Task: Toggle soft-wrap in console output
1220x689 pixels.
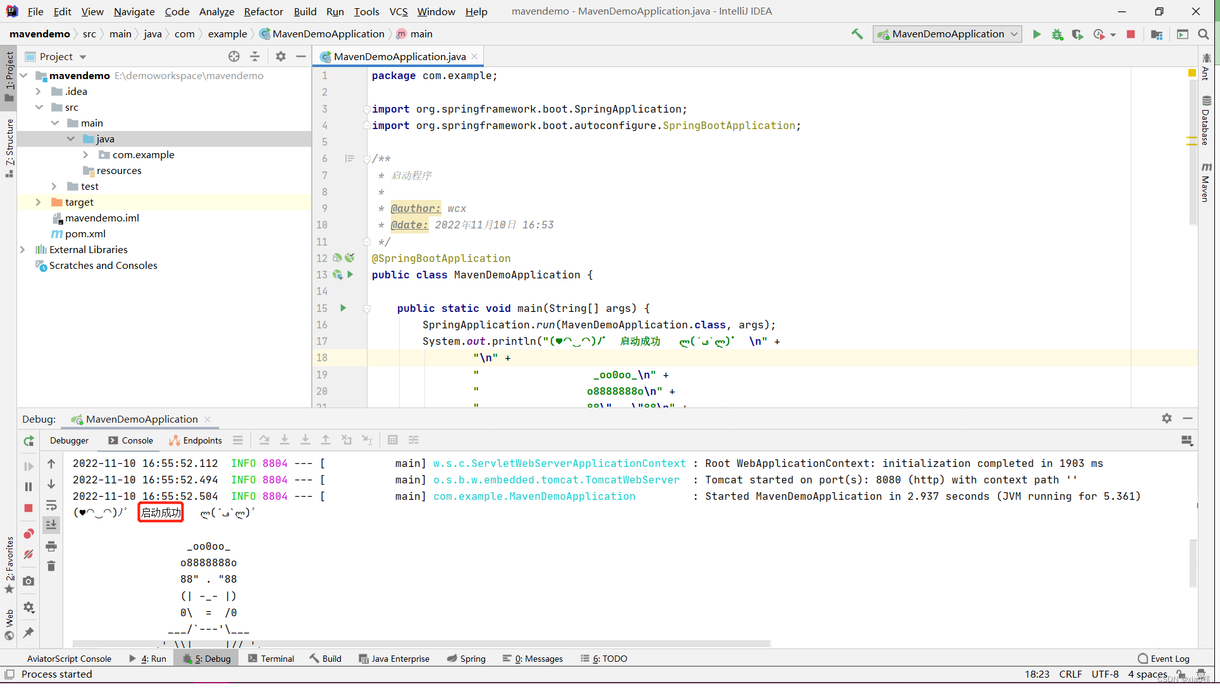Action: pyautogui.click(x=51, y=505)
